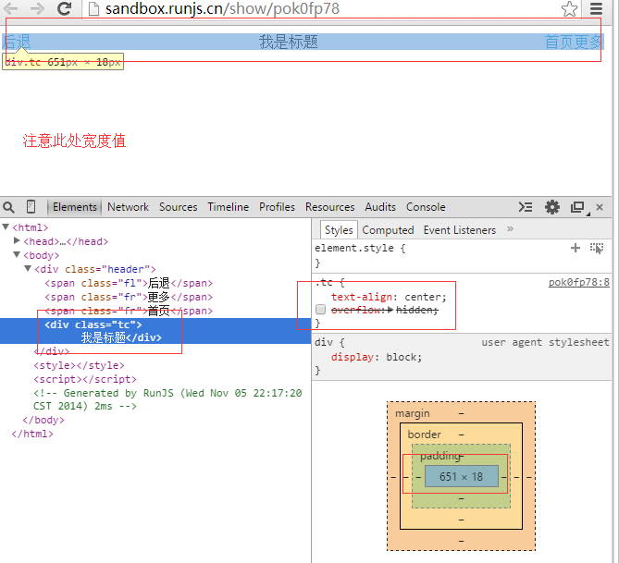Reload the page with the refresh icon
The height and width of the screenshot is (563, 619).
(65, 8)
